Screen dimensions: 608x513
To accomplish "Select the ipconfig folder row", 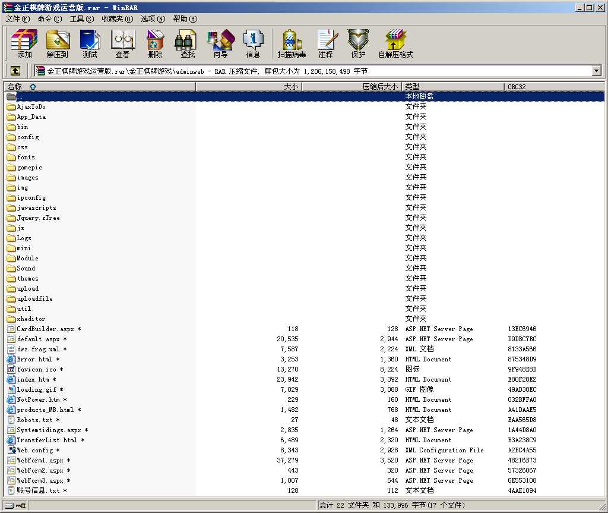I will [x=305, y=197].
